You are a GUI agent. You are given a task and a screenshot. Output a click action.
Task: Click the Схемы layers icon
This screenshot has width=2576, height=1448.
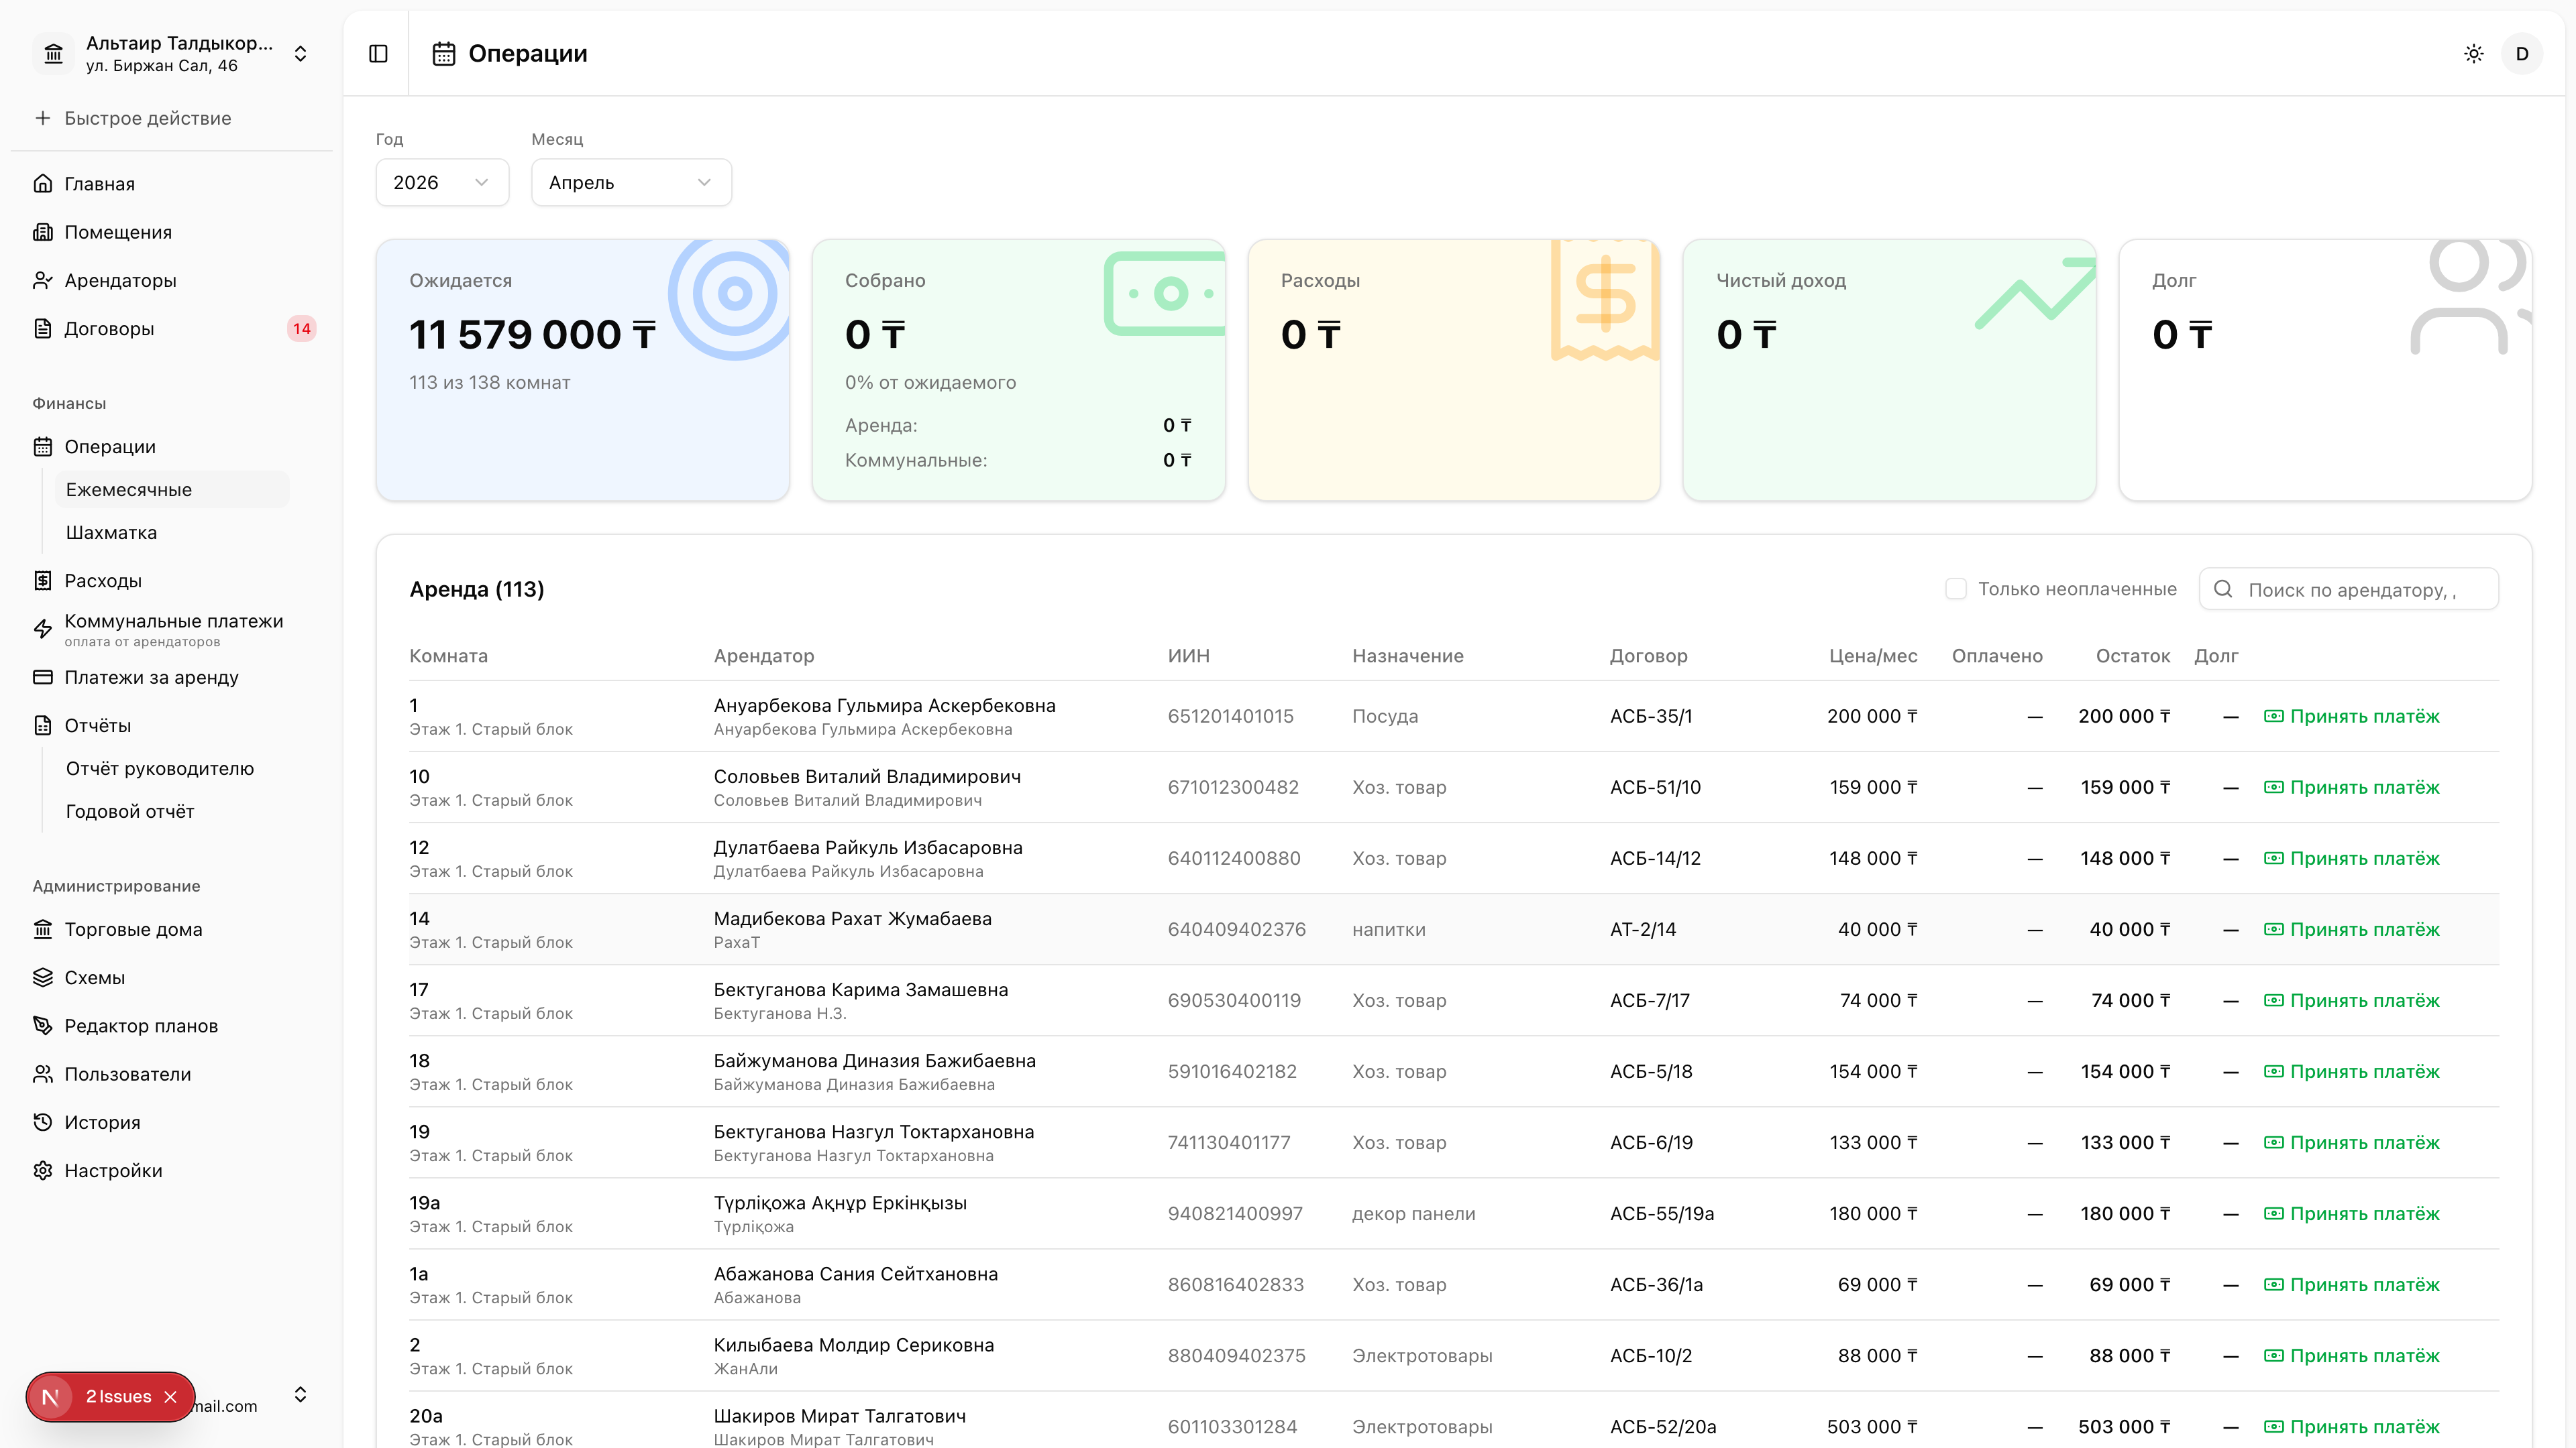pyautogui.click(x=43, y=977)
